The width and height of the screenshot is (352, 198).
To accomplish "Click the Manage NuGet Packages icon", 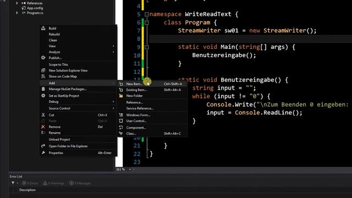I will pyautogui.click(x=43, y=89).
